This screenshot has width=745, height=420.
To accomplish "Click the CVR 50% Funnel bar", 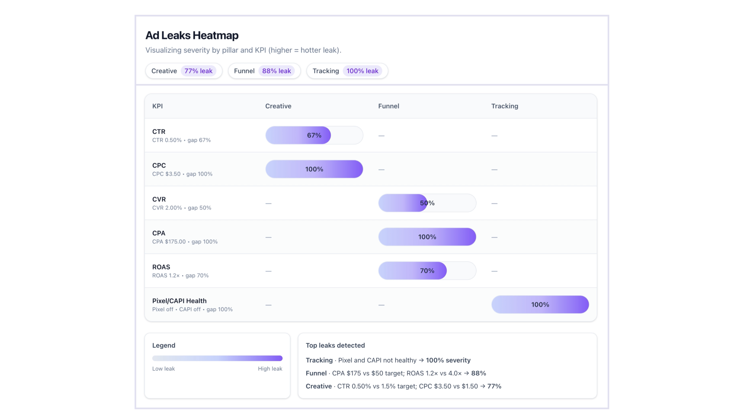I will tap(427, 203).
